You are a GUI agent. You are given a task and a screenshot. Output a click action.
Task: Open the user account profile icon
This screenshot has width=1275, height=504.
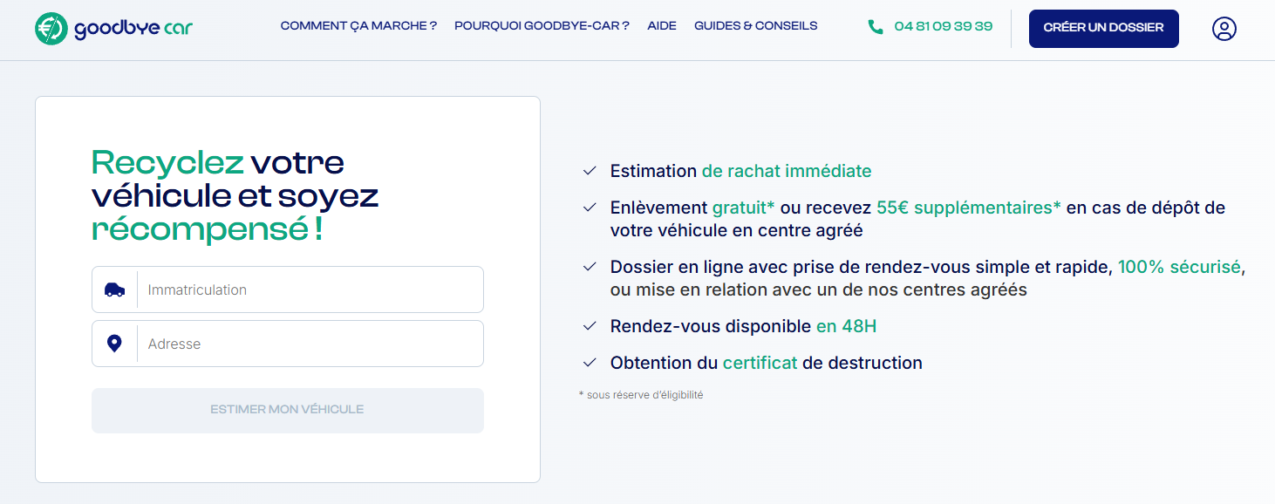pyautogui.click(x=1224, y=29)
